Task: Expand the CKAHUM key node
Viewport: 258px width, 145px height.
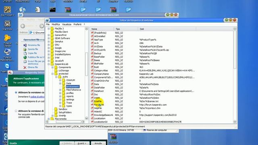Action: click(60, 80)
